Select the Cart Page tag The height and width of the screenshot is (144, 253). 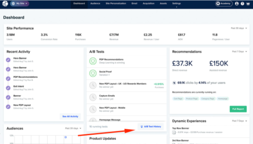pos(178,99)
